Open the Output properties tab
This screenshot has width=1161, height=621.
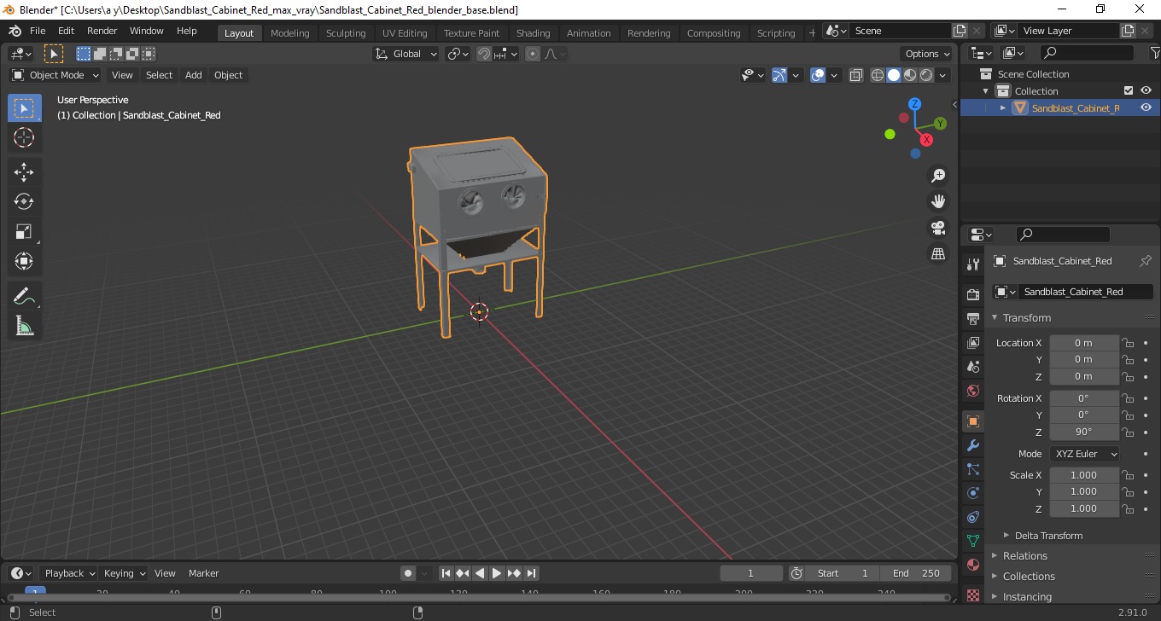[x=973, y=318]
